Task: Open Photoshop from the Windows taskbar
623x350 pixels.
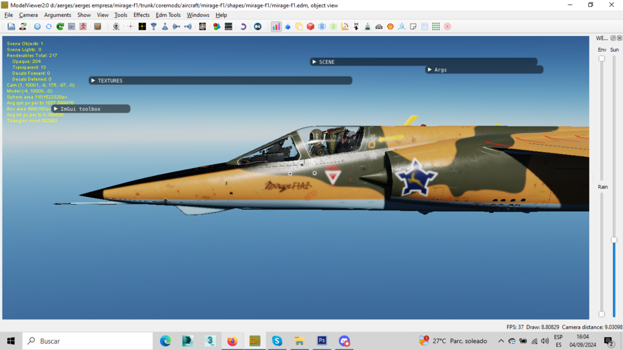Action: coord(322,341)
